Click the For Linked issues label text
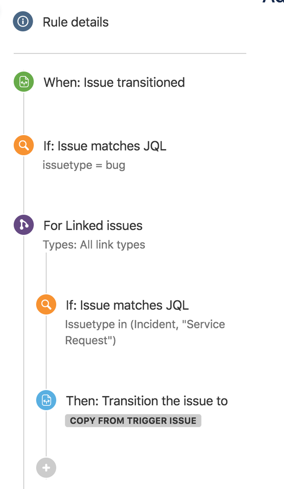 coord(93,226)
